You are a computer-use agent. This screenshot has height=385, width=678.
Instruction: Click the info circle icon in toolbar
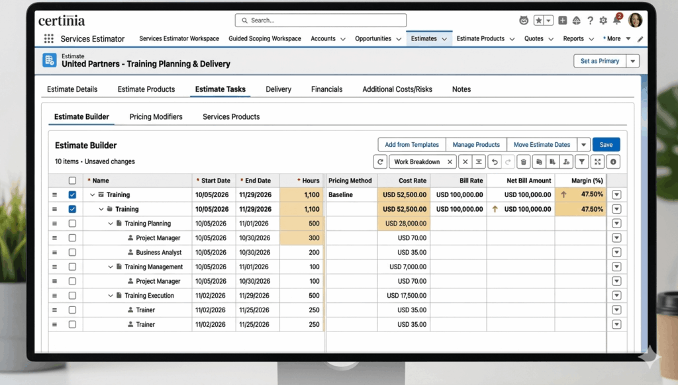(613, 161)
